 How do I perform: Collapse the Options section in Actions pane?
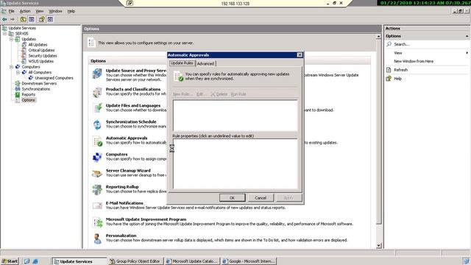point(467,36)
